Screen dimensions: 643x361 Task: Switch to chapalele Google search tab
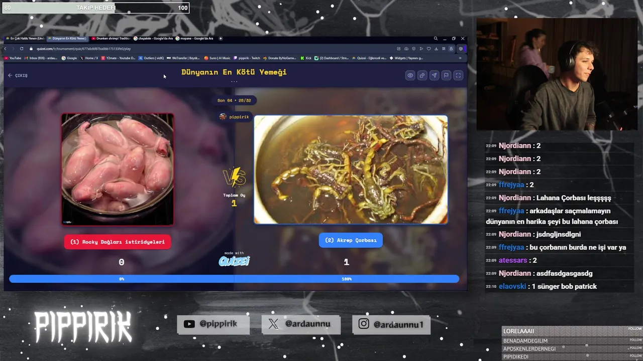[x=153, y=39]
